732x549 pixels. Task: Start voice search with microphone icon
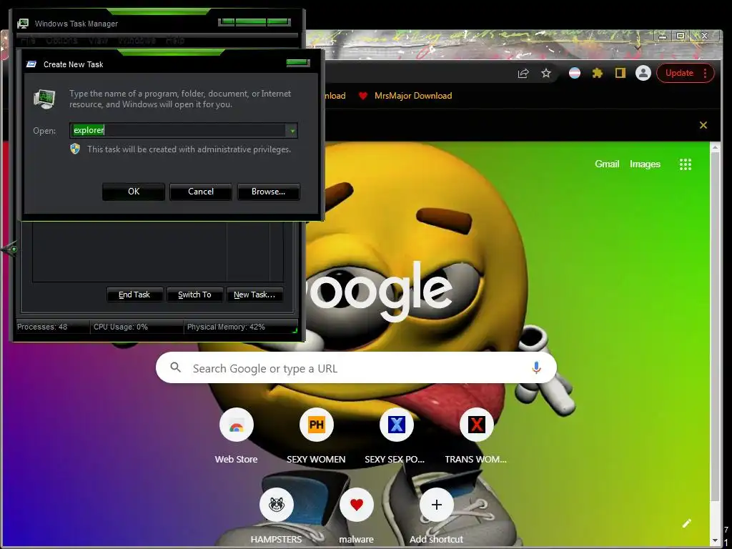pyautogui.click(x=536, y=368)
